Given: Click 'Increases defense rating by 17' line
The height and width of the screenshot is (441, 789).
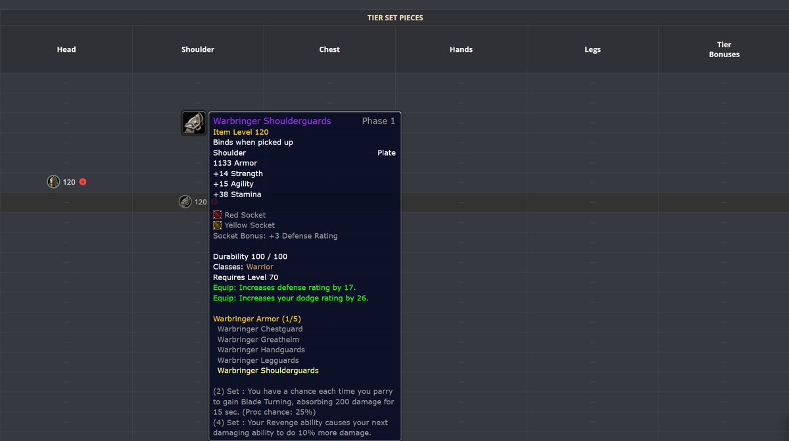Looking at the screenshot, I should (x=285, y=288).
